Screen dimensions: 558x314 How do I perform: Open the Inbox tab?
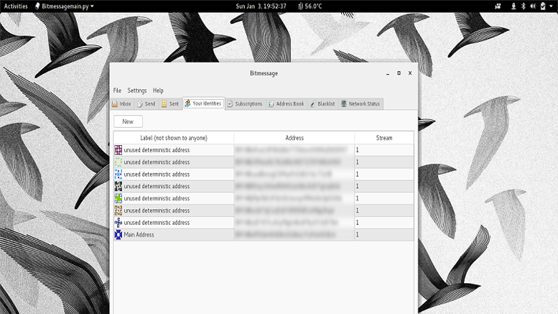point(121,104)
